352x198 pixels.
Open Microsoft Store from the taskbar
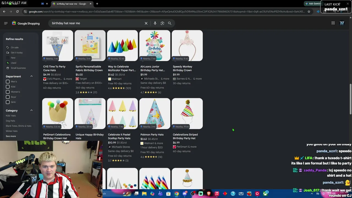pyautogui.click(x=168, y=194)
